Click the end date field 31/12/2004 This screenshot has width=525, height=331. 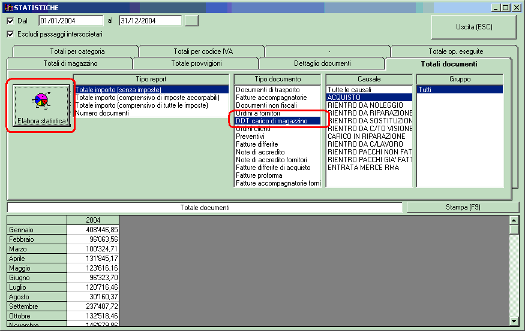pos(151,21)
